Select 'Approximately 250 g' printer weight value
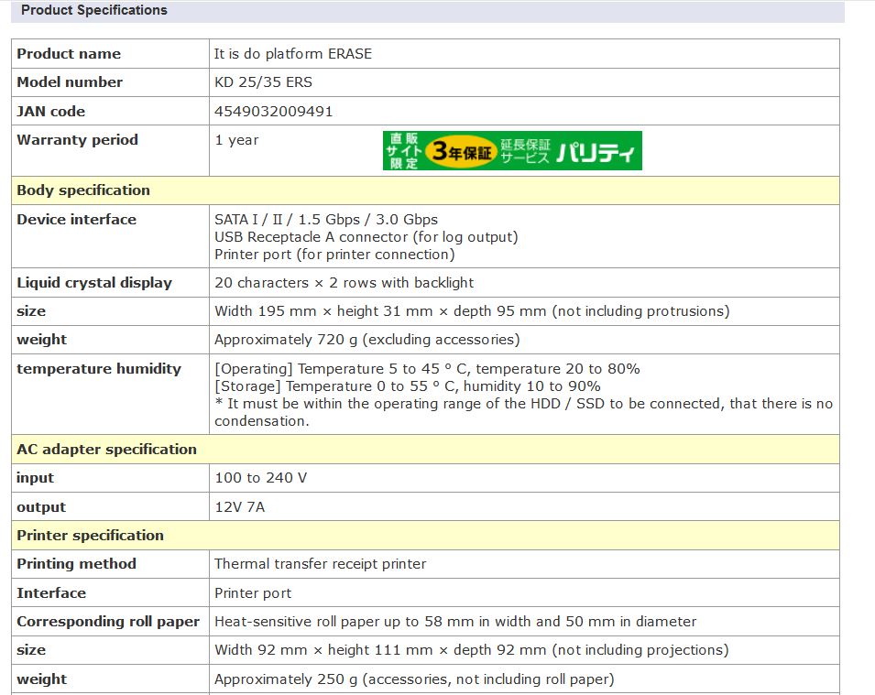Screen dimensions: 875x695 pyautogui.click(x=414, y=679)
